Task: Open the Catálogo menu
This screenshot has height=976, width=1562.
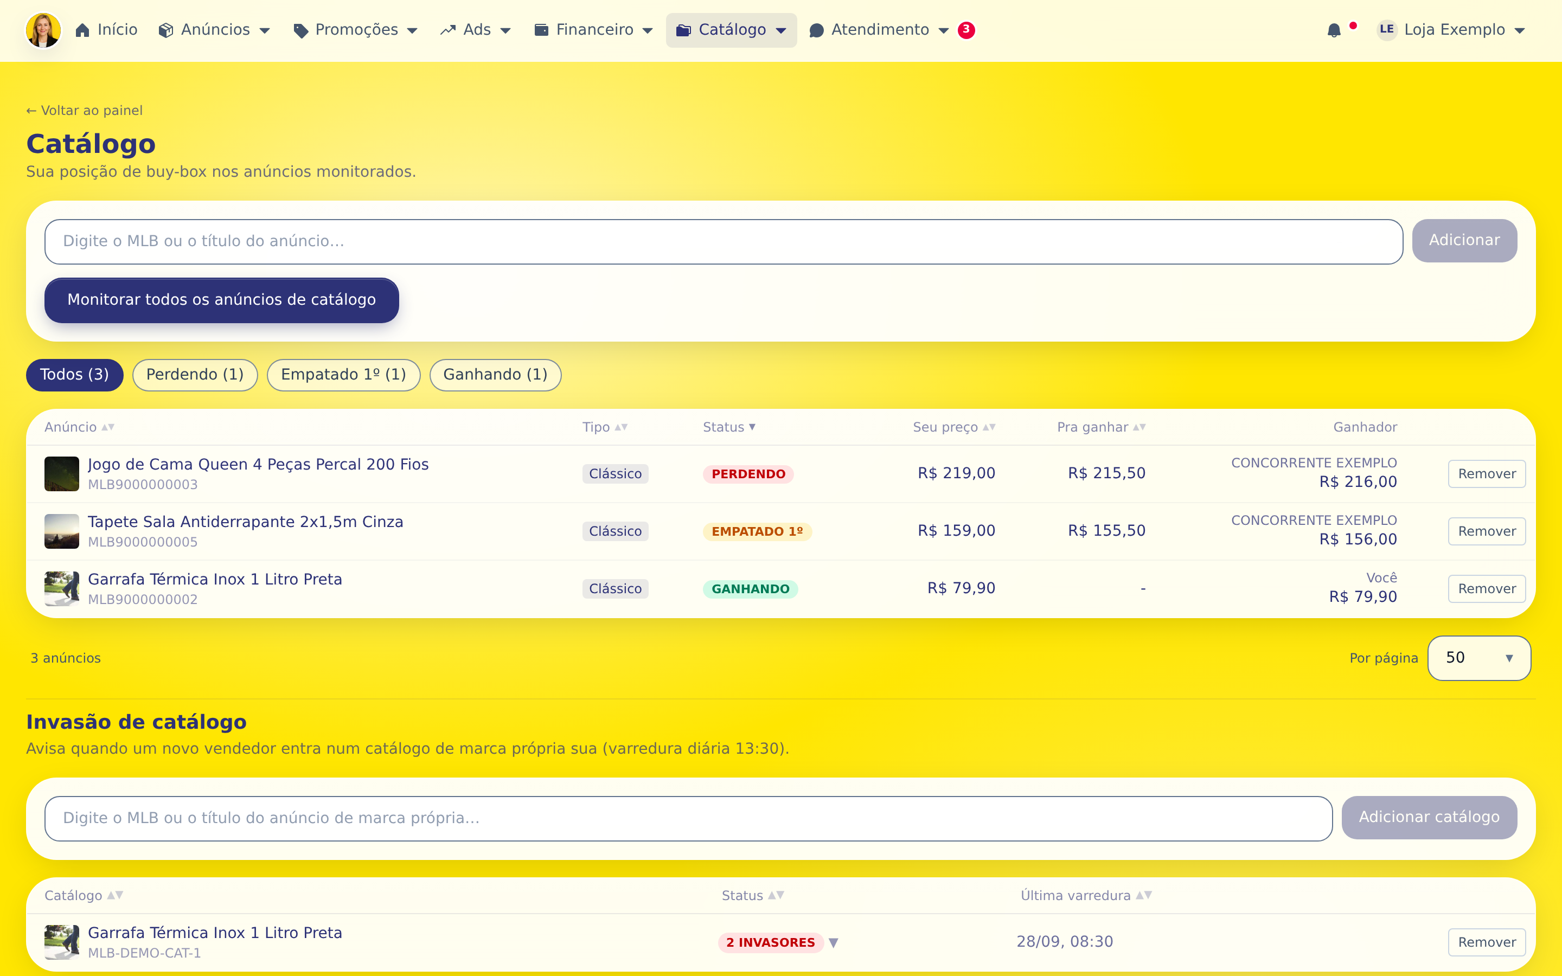Action: click(x=731, y=30)
